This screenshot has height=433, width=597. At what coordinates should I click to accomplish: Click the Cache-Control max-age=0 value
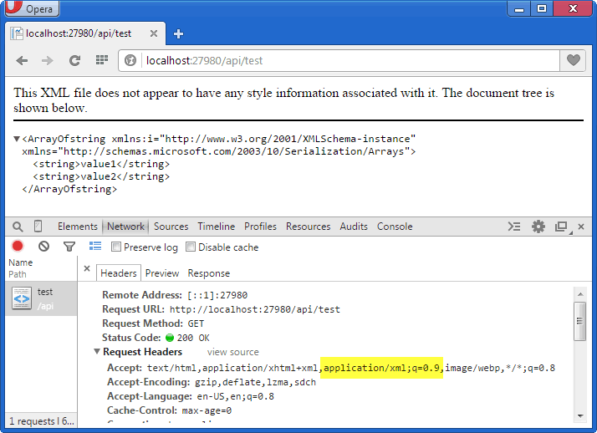[x=207, y=410]
